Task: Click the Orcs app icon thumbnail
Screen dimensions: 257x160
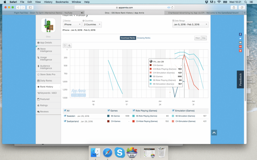Action: click(48, 25)
